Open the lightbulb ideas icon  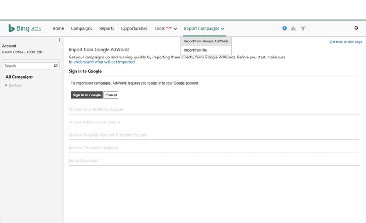[303, 28]
